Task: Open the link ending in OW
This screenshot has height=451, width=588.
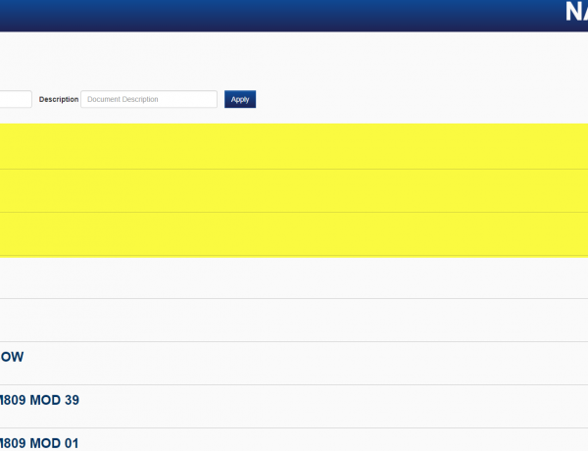Action: [x=12, y=357]
